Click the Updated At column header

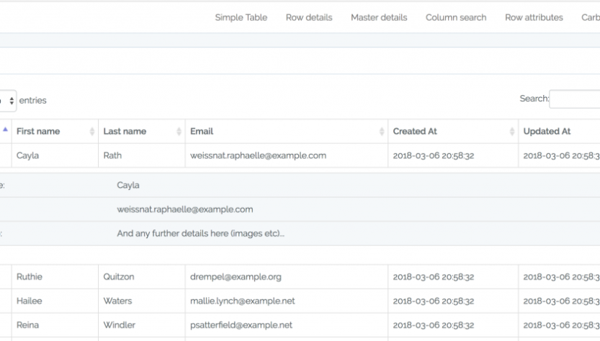(x=560, y=132)
